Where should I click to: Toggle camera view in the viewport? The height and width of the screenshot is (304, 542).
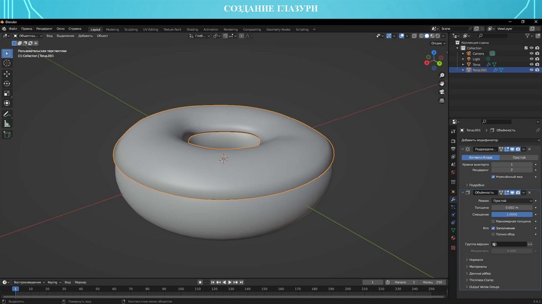(x=441, y=92)
